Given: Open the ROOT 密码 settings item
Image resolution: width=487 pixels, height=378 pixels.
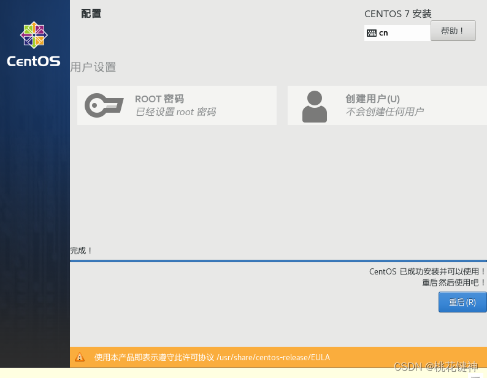Looking at the screenshot, I should tap(177, 105).
